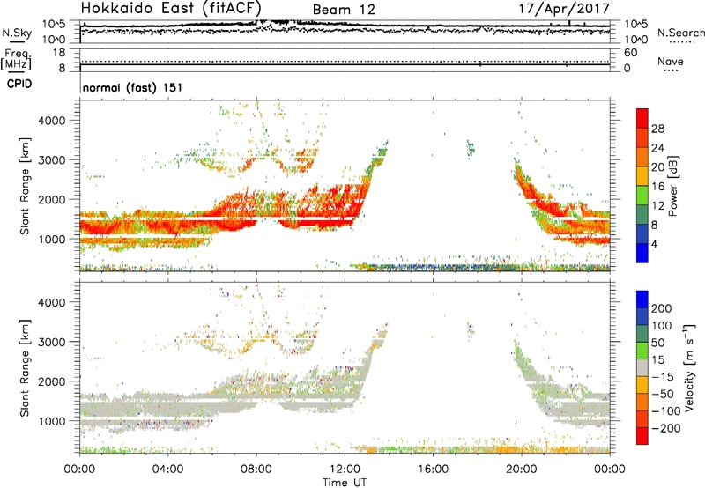Click the '20' label on the power colorbar

point(657,167)
